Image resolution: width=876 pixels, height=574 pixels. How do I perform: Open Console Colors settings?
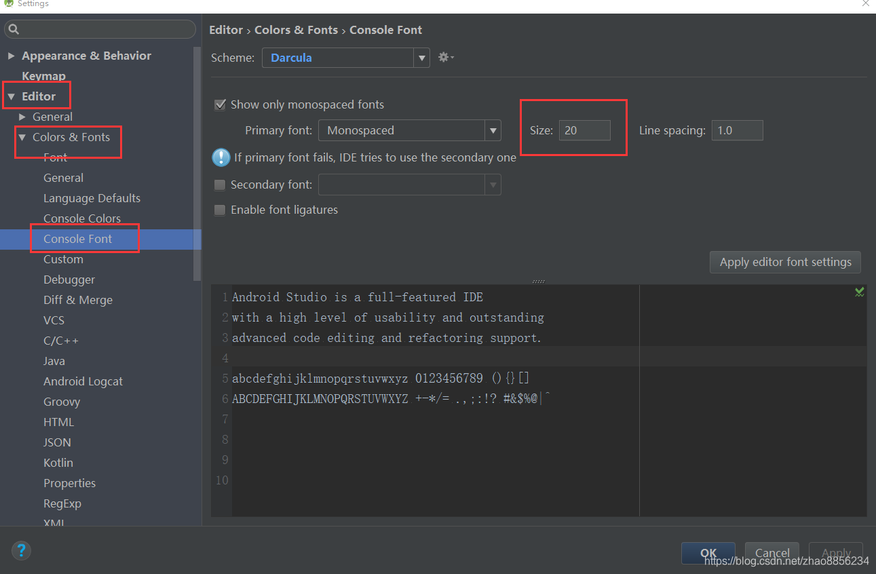[82, 218]
